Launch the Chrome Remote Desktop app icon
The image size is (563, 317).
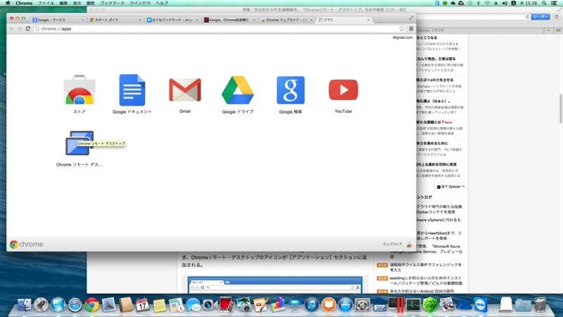[80, 143]
